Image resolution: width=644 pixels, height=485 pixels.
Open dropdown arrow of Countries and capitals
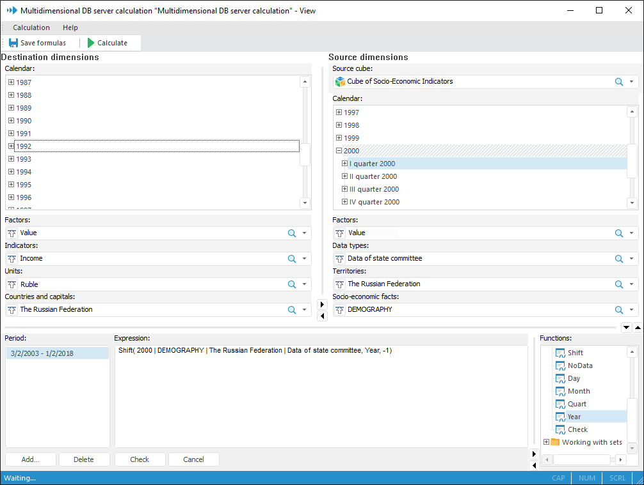point(305,310)
